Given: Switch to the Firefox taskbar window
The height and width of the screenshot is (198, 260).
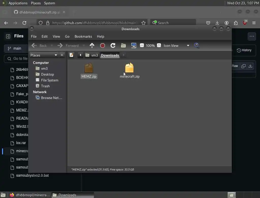Looking at the screenshot, I should 30,195.
